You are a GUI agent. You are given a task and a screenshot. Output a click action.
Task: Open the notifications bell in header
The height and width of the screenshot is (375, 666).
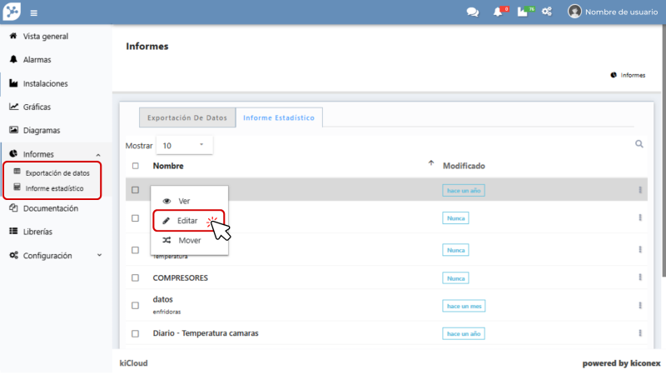click(x=497, y=12)
